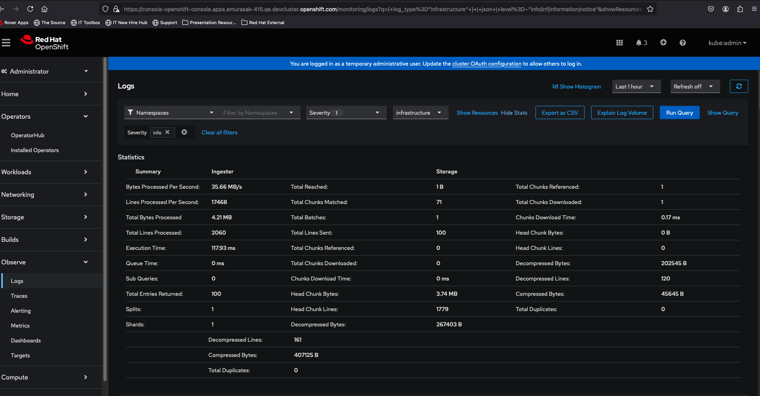Click the plus import icon in header

[663, 43]
